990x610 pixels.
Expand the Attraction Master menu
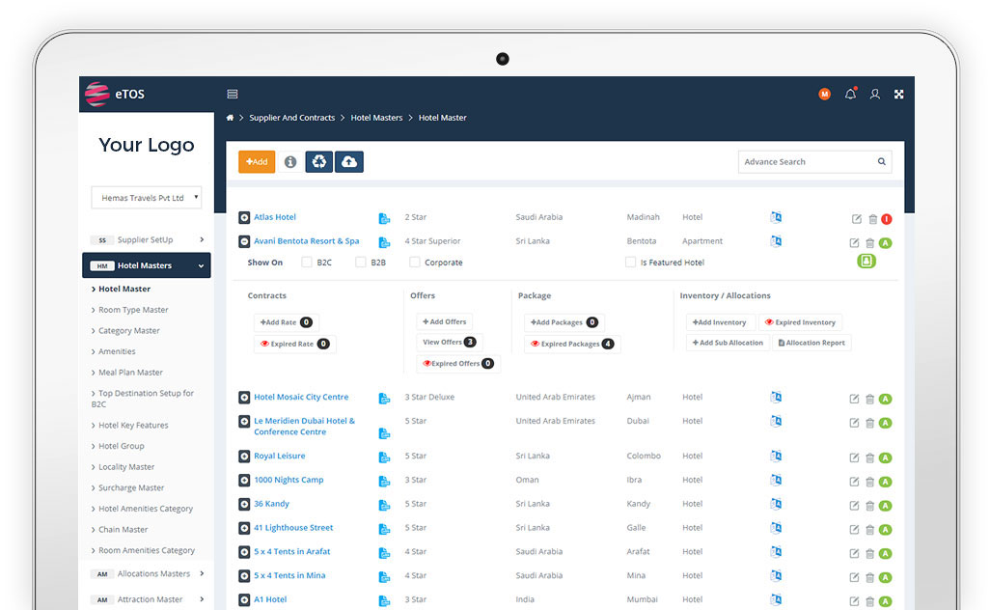tap(147, 600)
